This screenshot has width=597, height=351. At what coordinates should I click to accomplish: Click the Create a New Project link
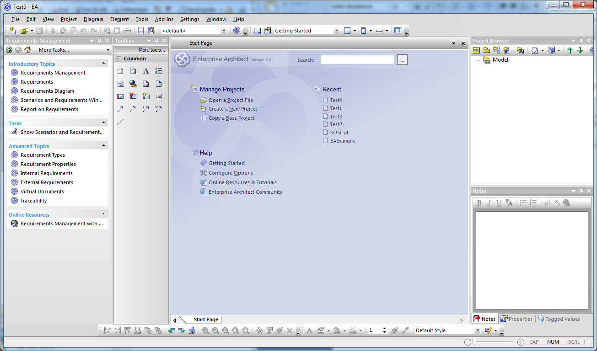[233, 109]
